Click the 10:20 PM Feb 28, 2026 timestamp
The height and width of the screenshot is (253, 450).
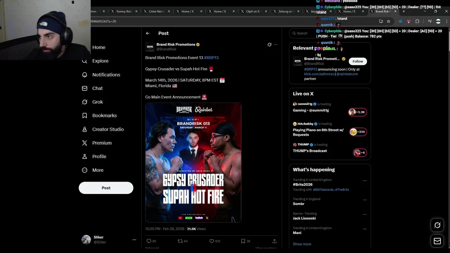click(x=165, y=229)
